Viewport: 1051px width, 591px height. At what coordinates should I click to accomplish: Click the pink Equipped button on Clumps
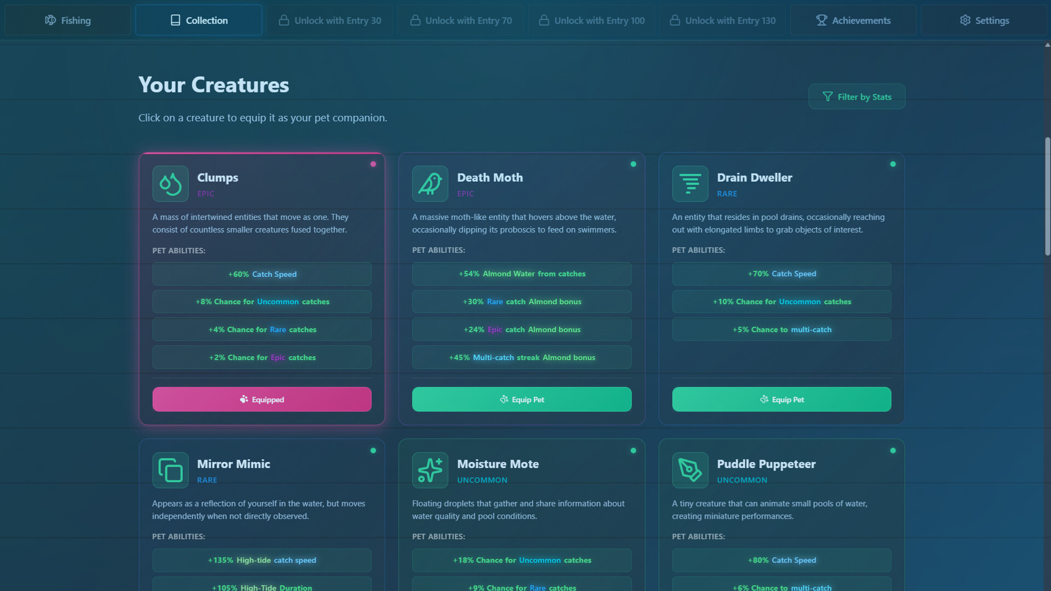point(262,399)
